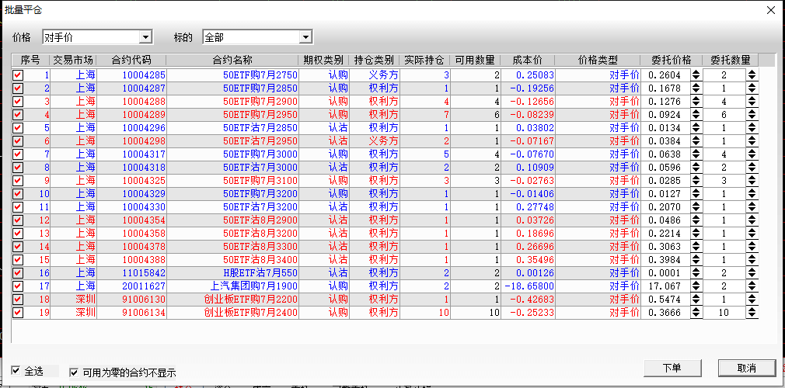Adjust the quantity stepper in row 19

pyautogui.click(x=752, y=313)
